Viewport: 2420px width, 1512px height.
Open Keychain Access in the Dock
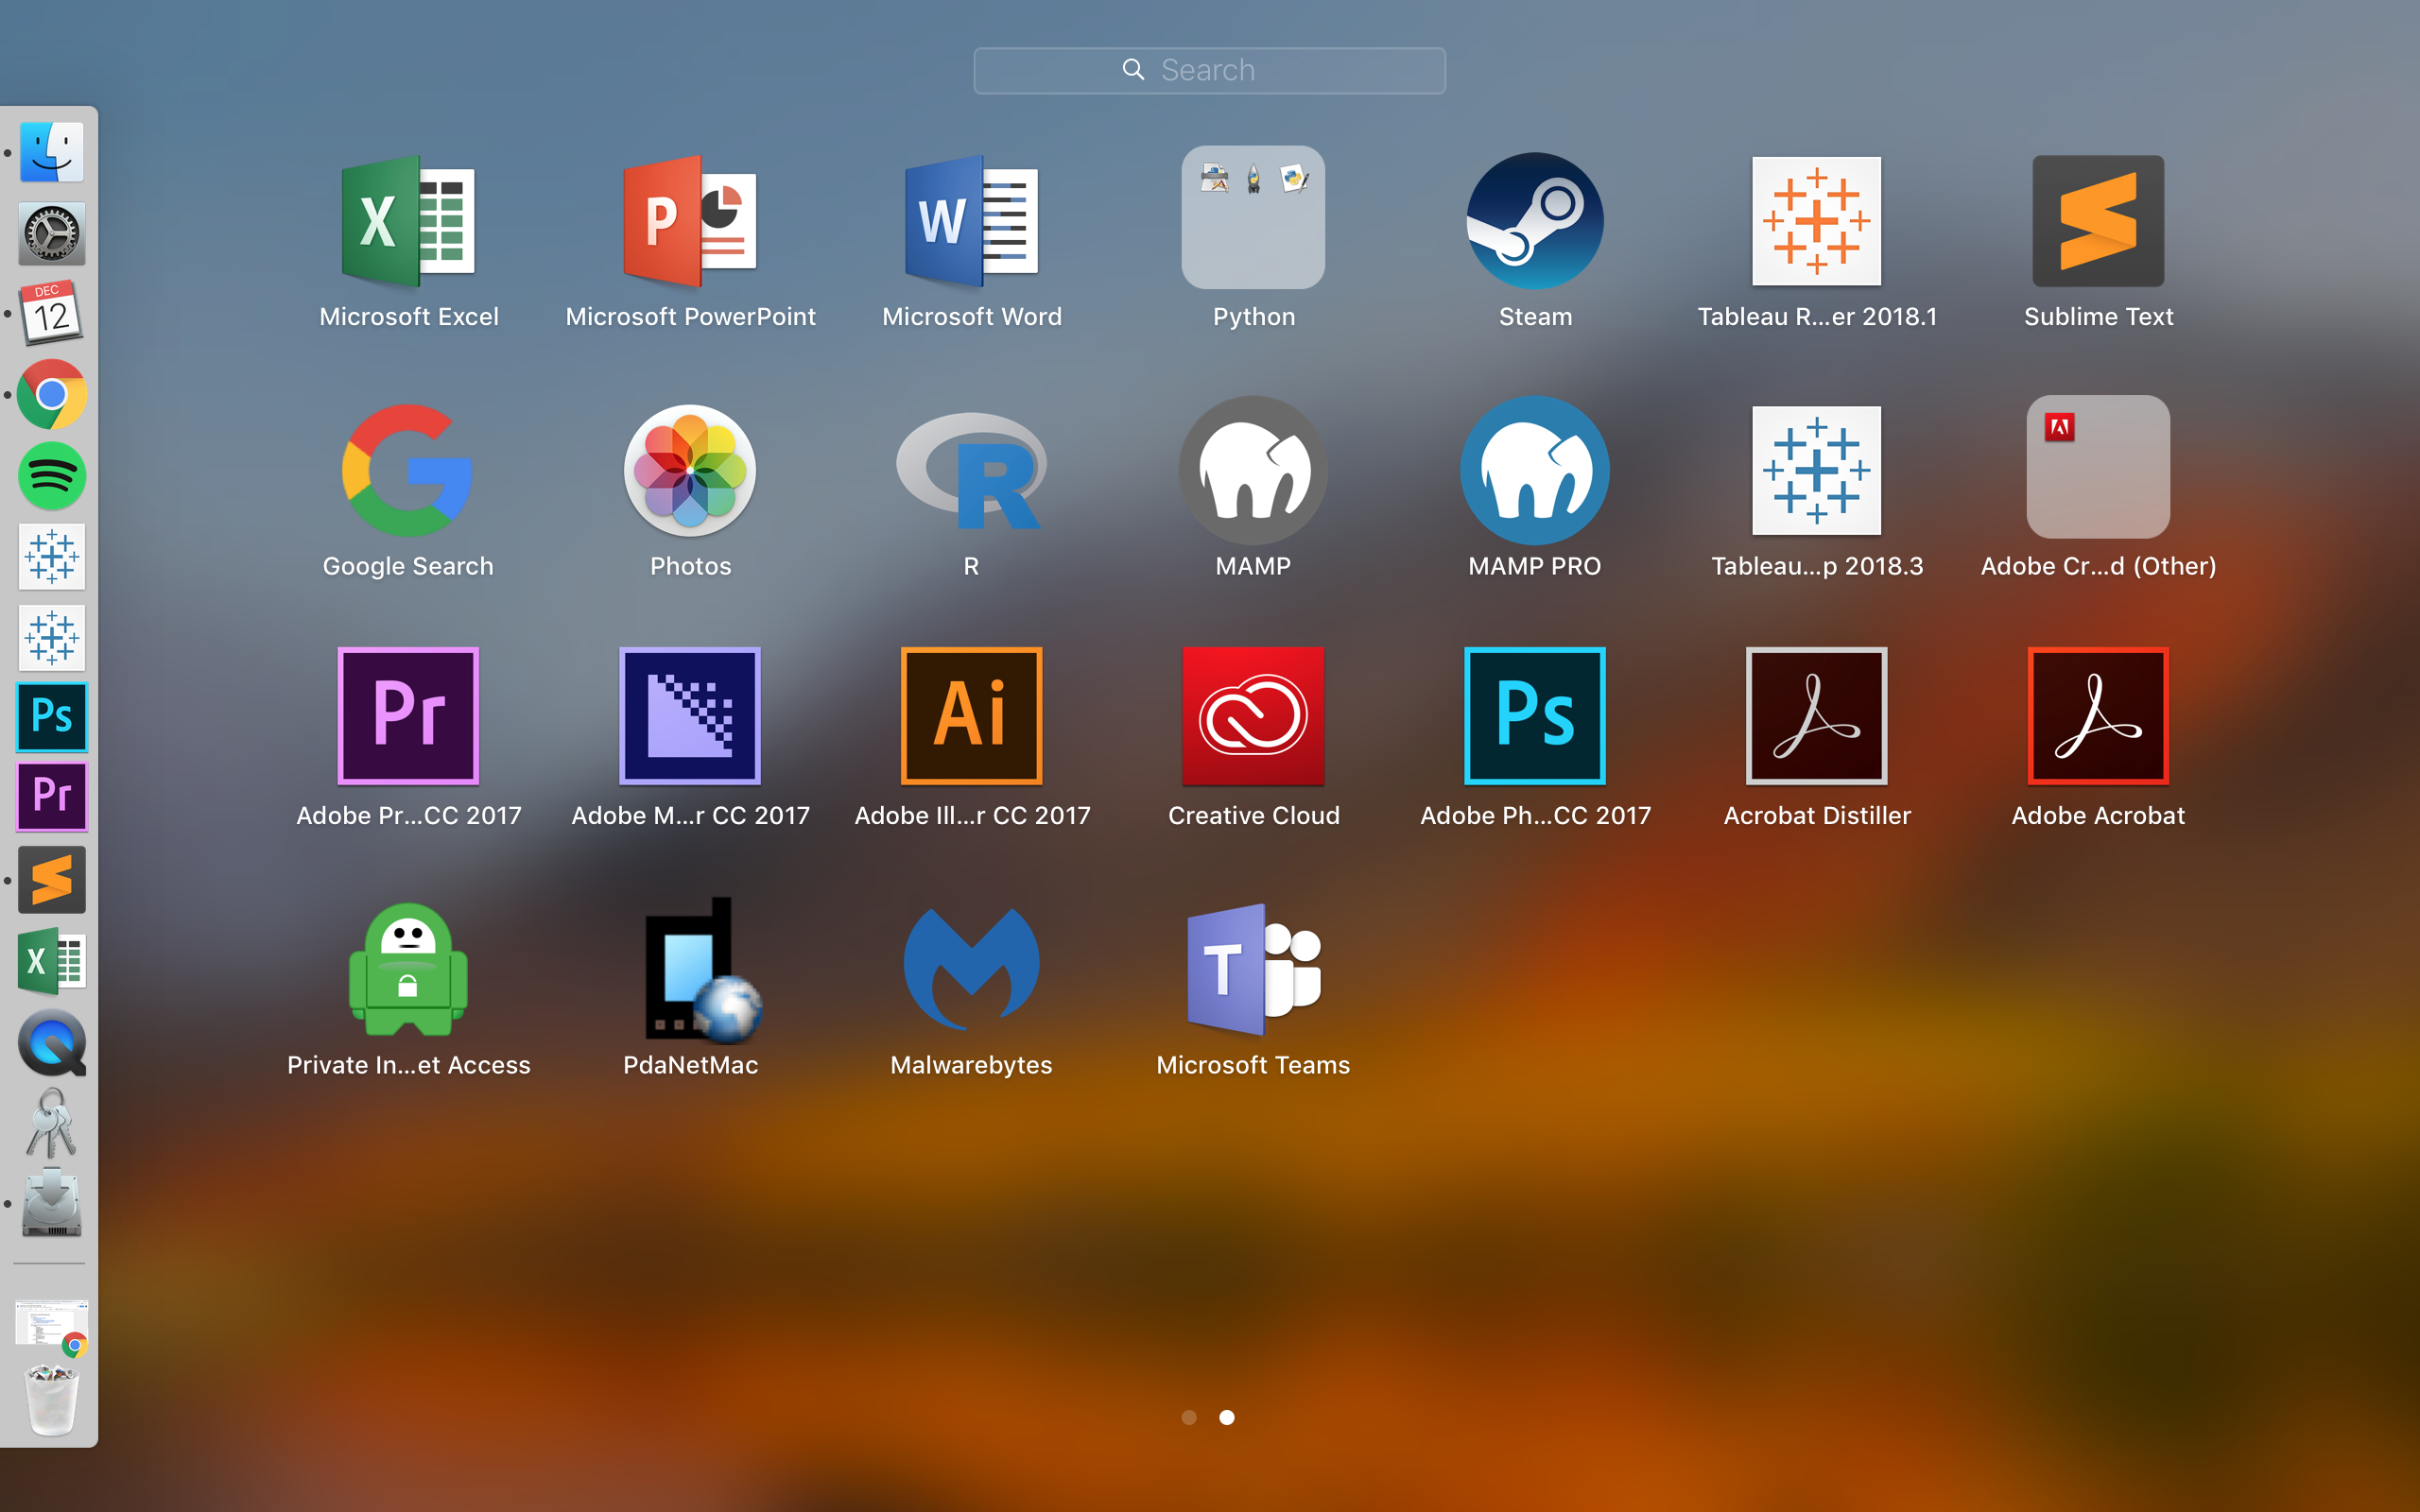click(x=52, y=1123)
